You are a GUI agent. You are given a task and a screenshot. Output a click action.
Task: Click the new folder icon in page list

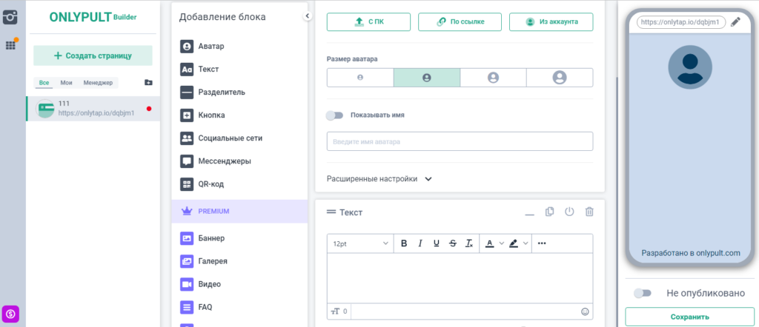click(148, 83)
